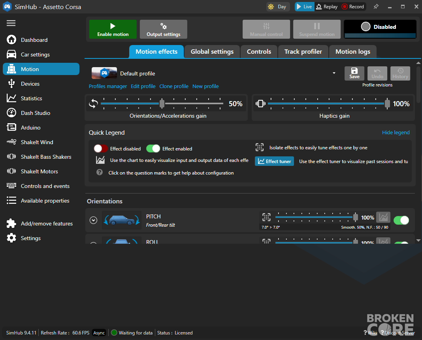This screenshot has width=422, height=340.
Task: Click the Enable motion button
Action: pos(113,29)
